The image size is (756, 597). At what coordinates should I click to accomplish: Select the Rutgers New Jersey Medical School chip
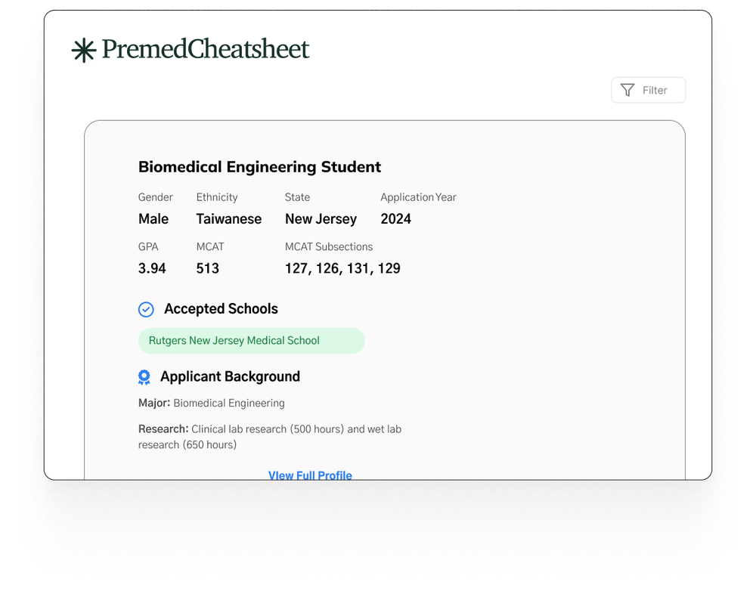click(251, 340)
